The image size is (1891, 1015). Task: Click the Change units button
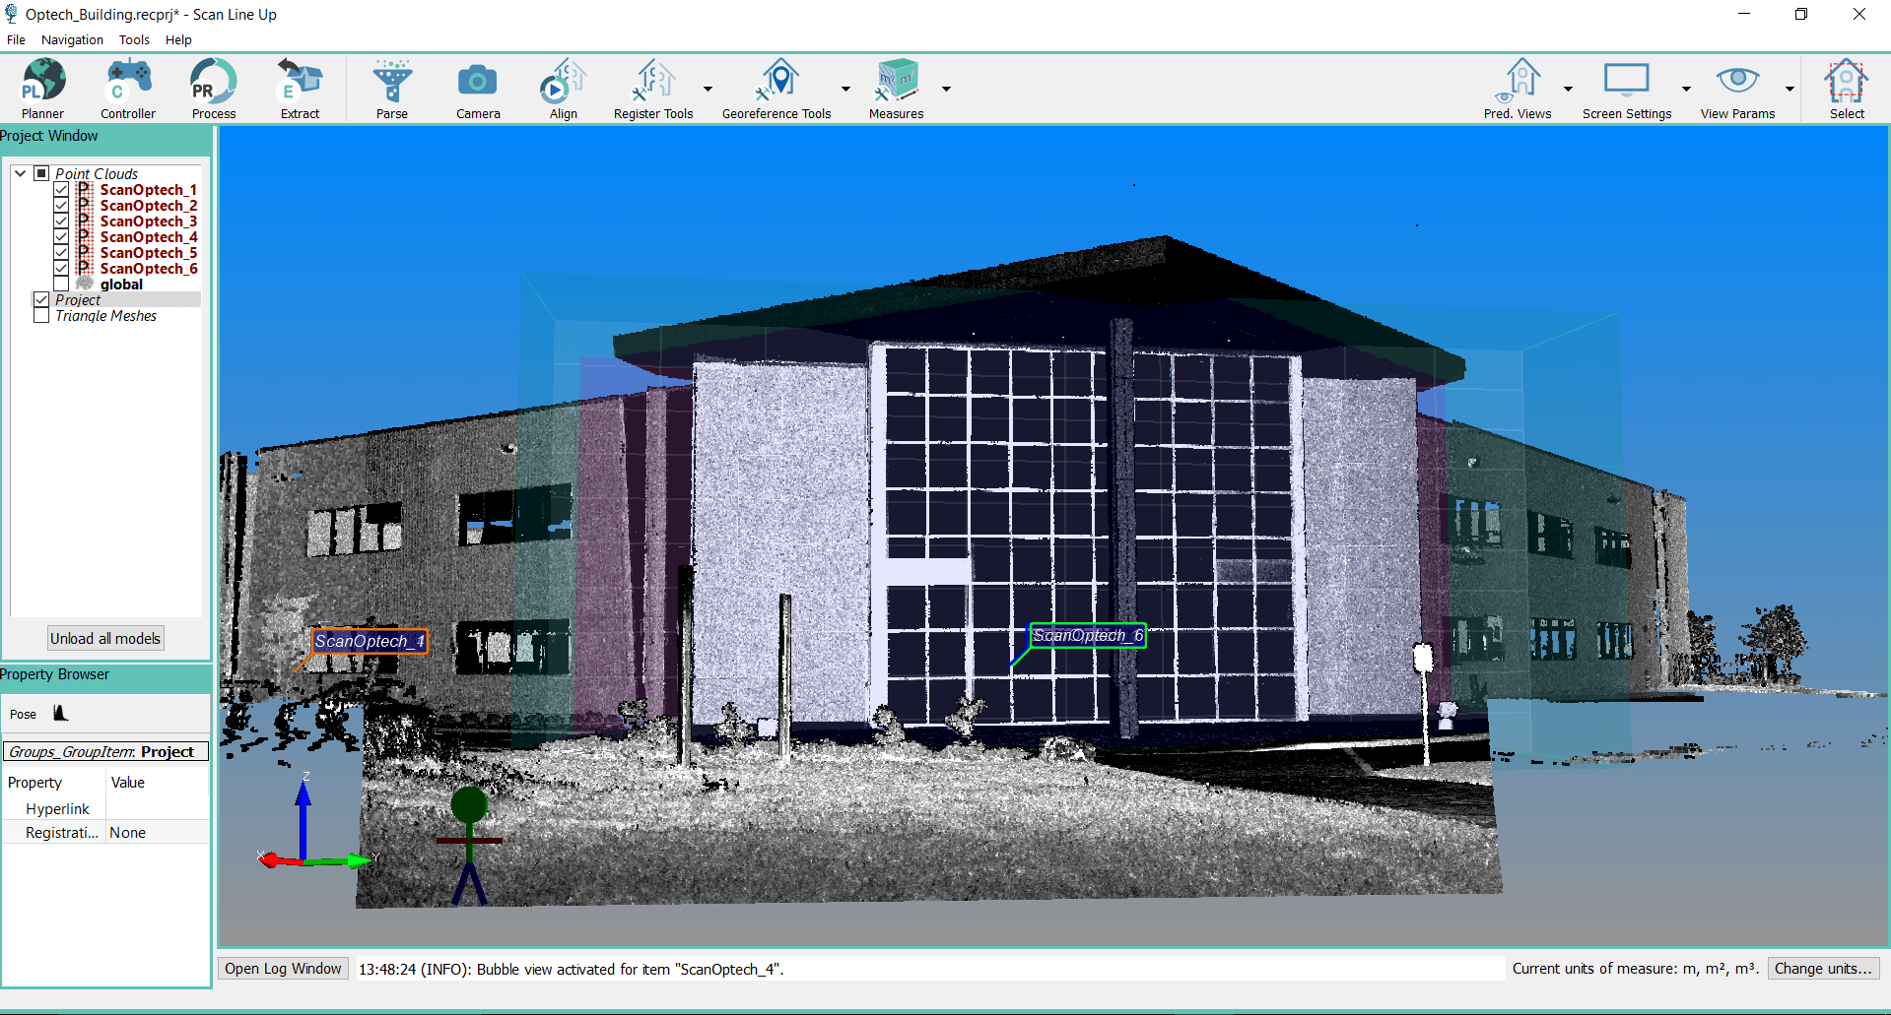(1822, 969)
